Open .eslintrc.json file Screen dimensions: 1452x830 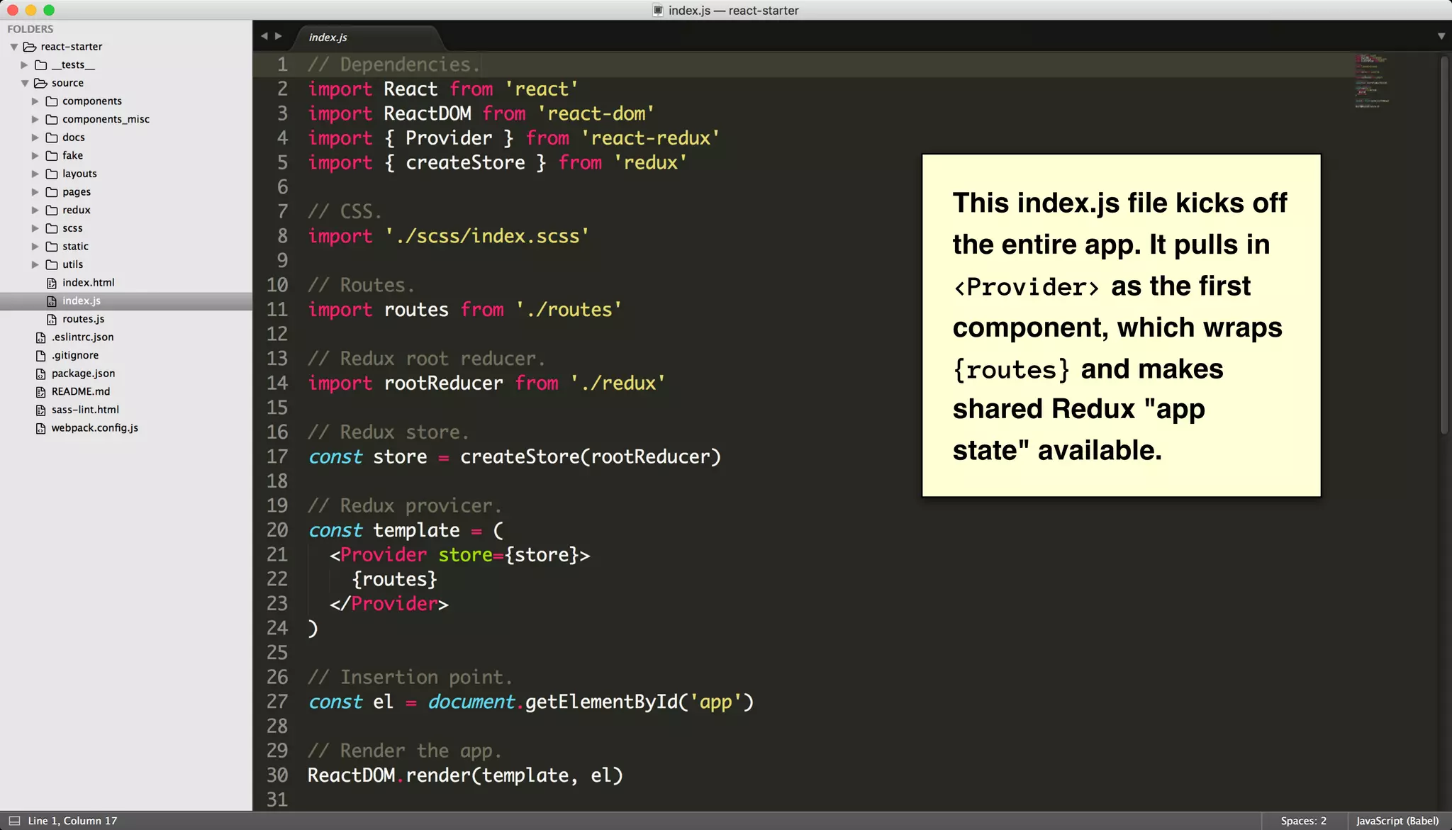tap(82, 337)
